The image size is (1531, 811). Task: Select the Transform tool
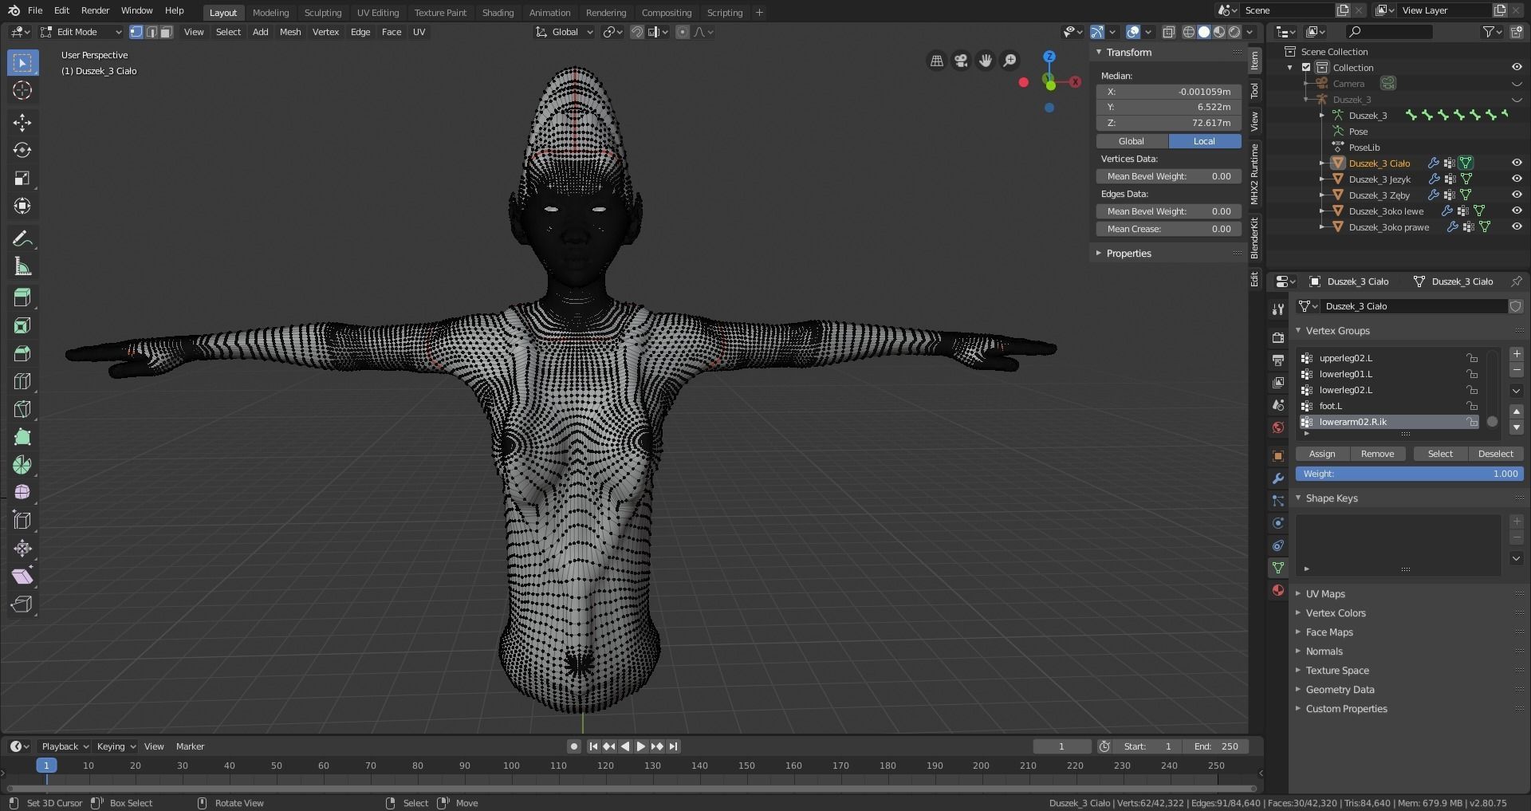[x=22, y=206]
